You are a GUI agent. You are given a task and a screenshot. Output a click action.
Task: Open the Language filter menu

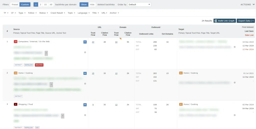(83, 13)
